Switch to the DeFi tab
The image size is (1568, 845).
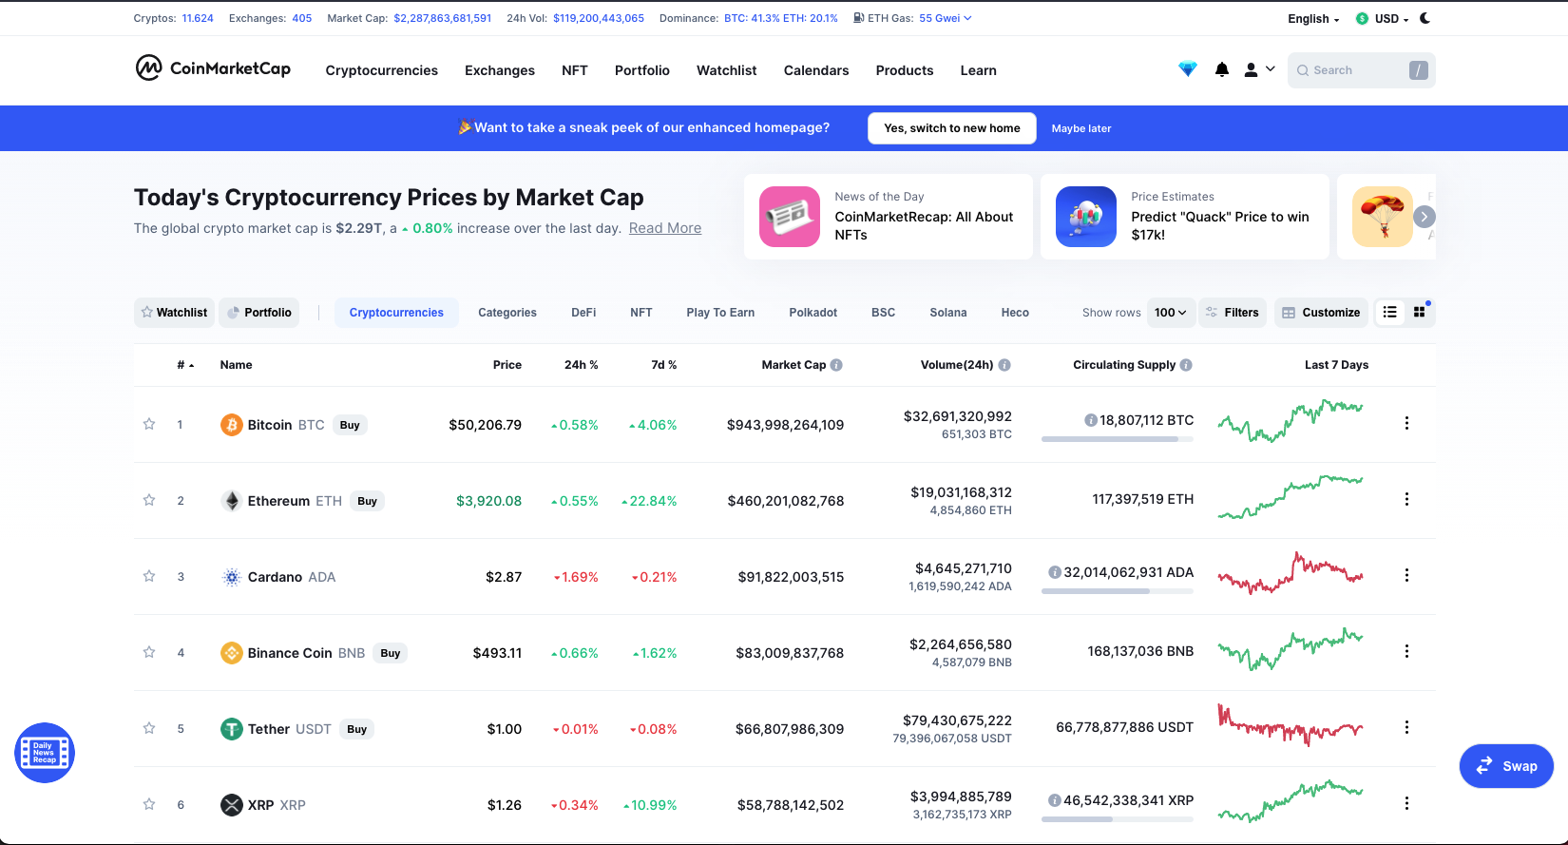click(583, 313)
